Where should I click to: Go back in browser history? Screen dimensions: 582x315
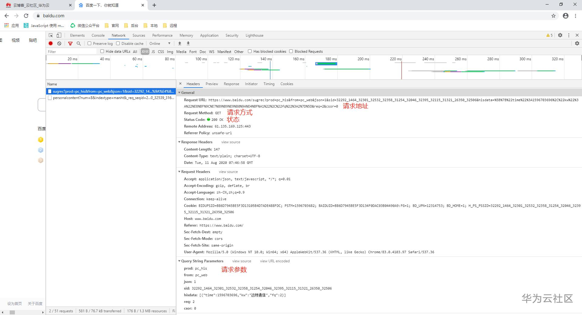click(x=7, y=16)
